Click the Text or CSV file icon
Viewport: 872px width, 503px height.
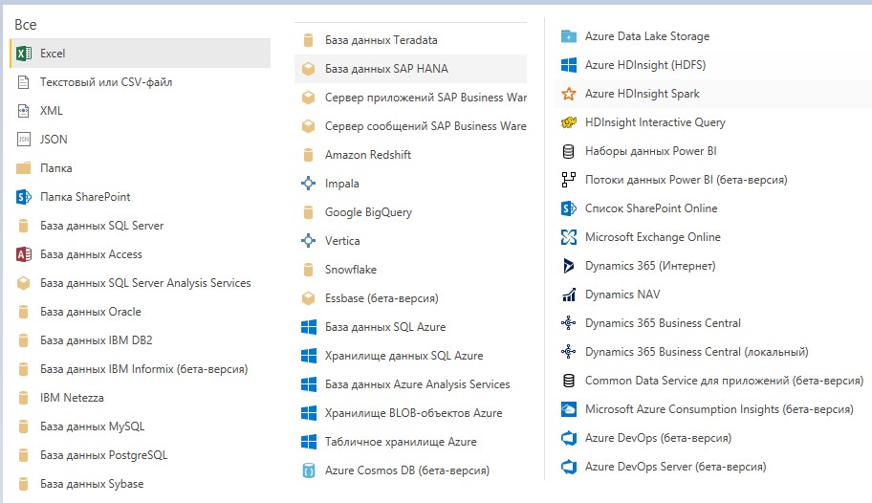(23, 82)
